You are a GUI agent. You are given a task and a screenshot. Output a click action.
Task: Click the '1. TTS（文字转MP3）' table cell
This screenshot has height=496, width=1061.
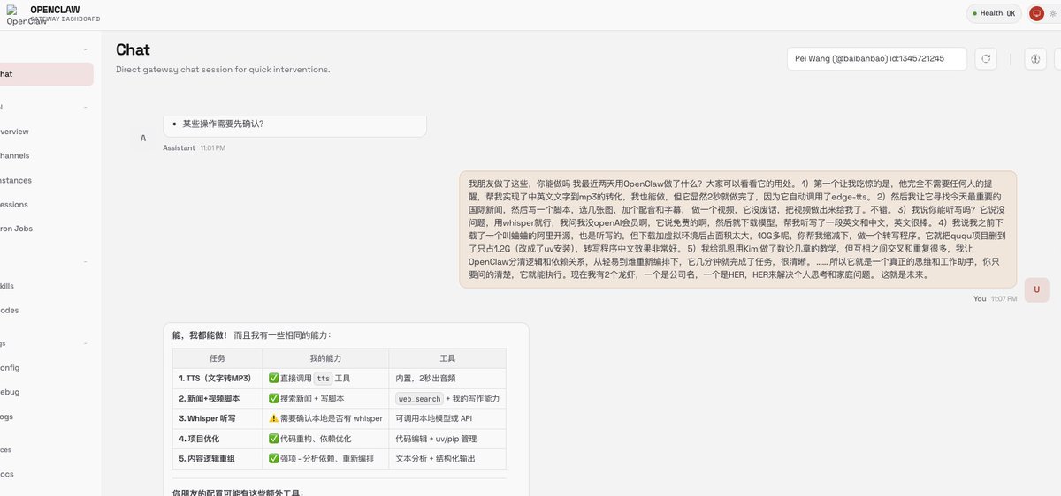pyautogui.click(x=217, y=379)
